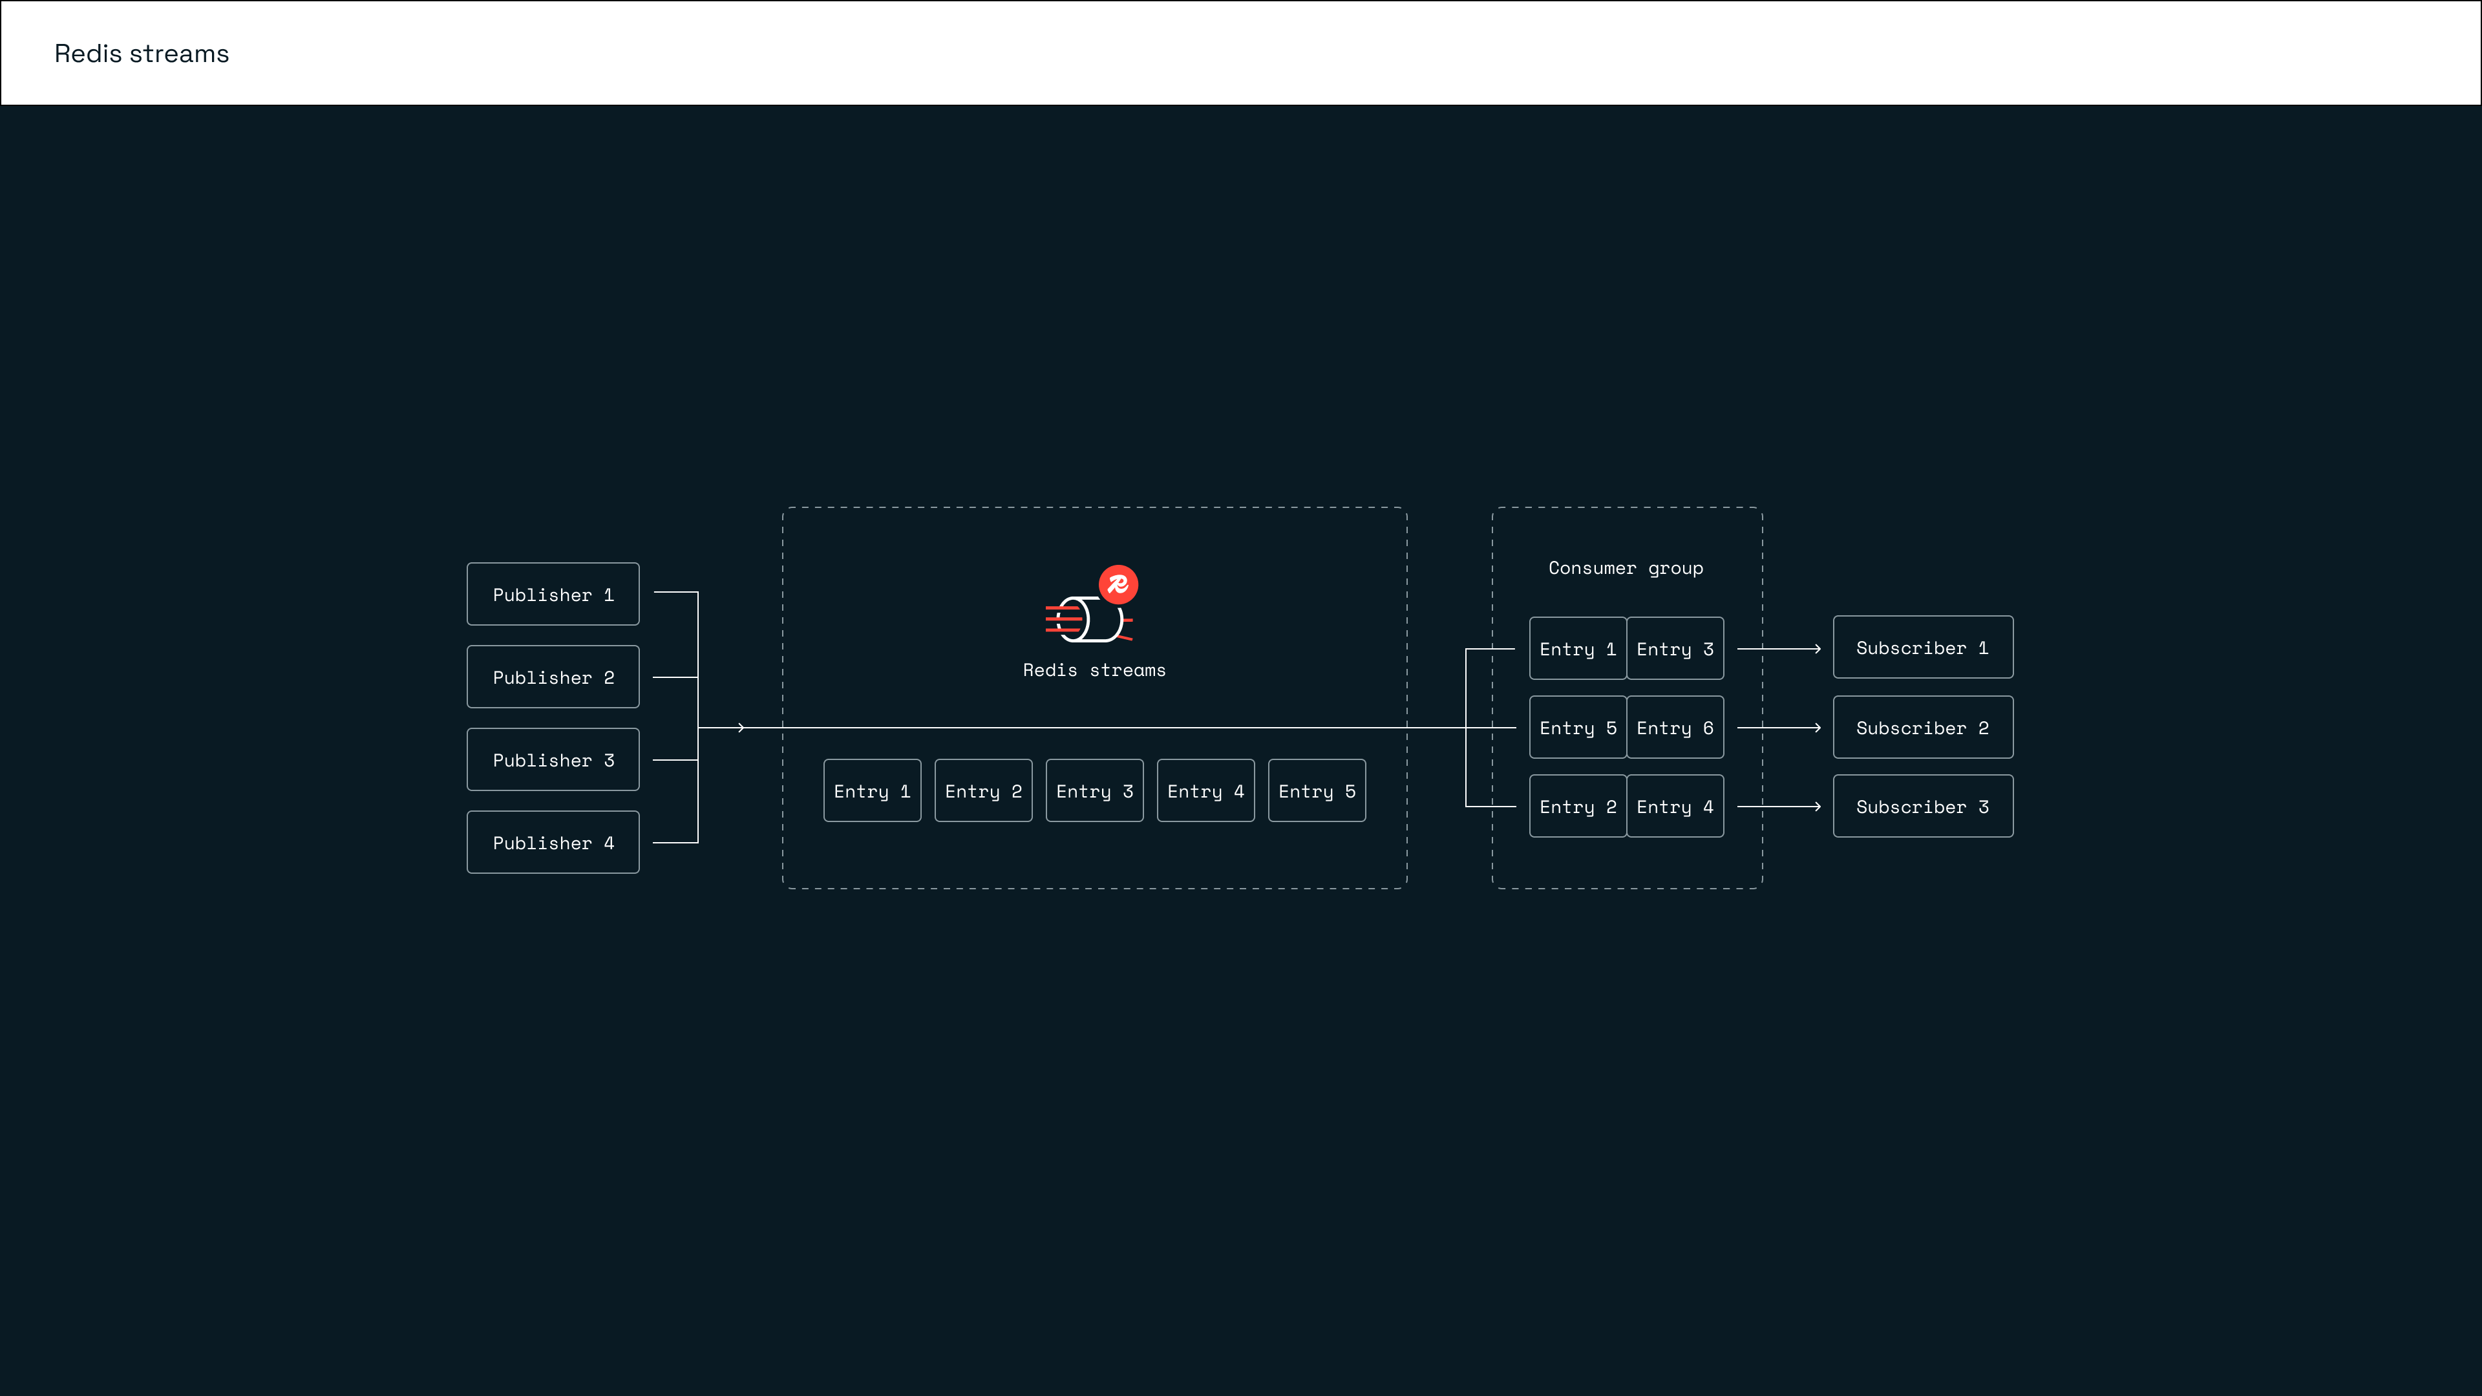2482x1396 pixels.
Task: Click the Consumer group label
Action: [1626, 567]
